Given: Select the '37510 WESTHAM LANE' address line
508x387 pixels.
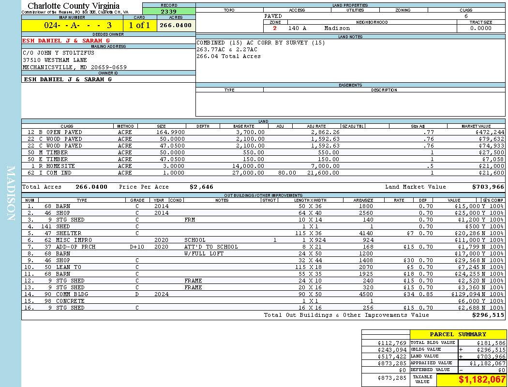Looking at the screenshot, I should point(55,60).
